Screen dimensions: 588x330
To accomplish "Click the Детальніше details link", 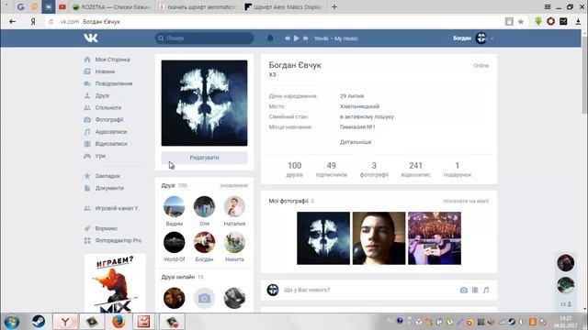I will (356, 142).
